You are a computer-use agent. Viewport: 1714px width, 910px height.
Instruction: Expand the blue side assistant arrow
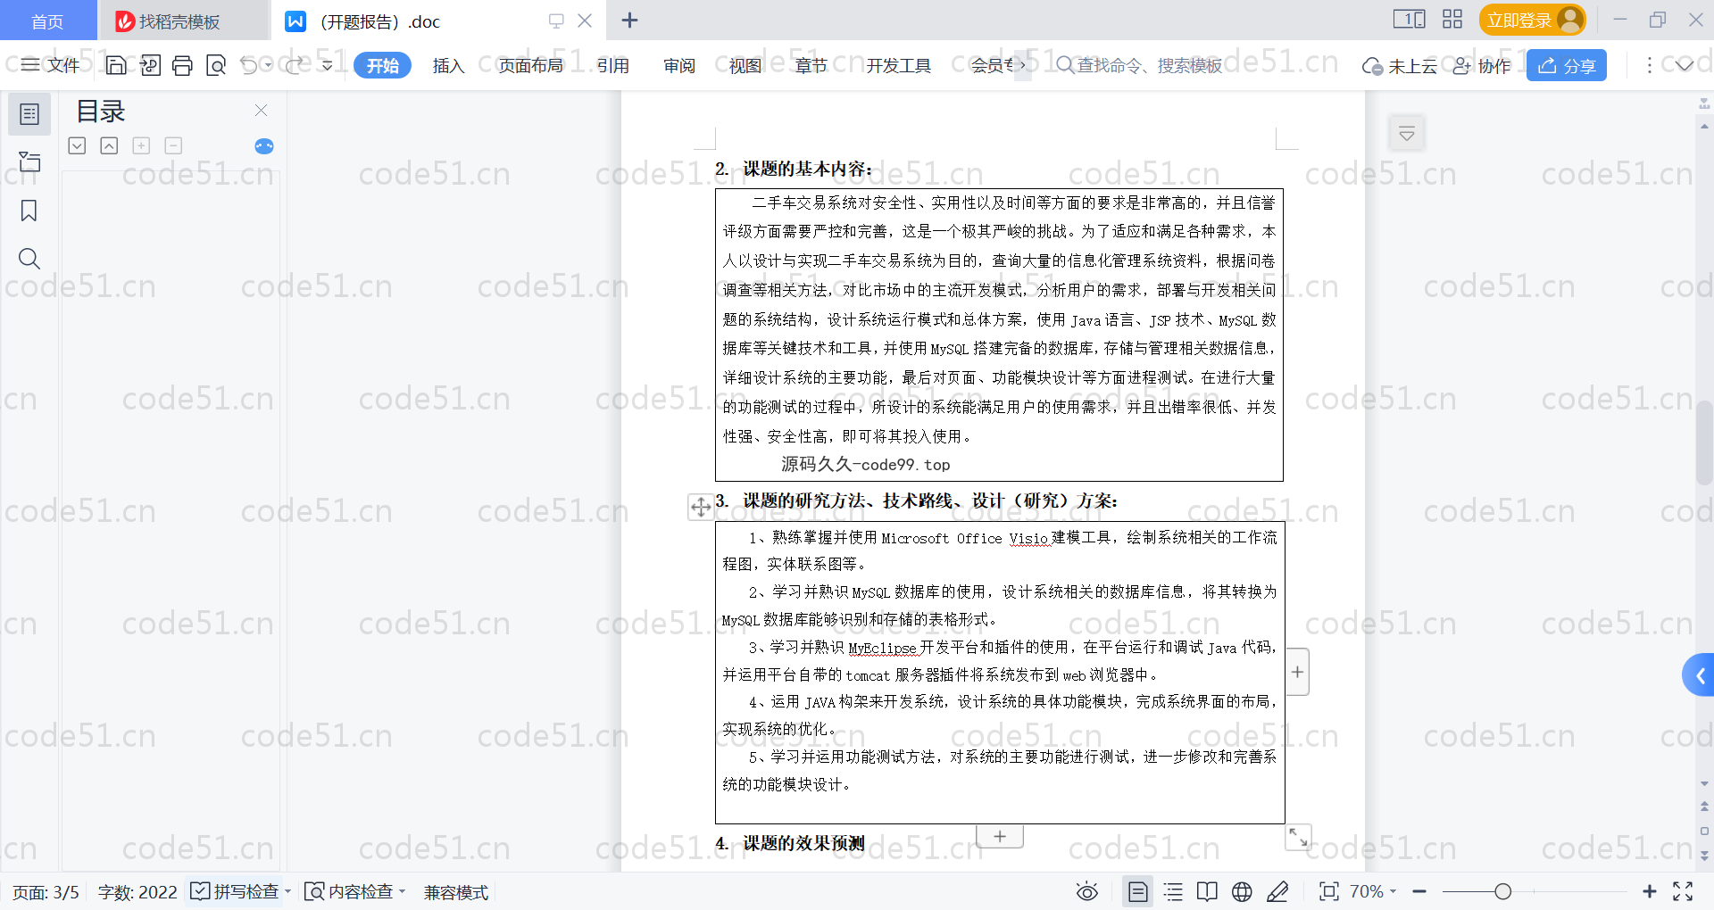[x=1699, y=675]
